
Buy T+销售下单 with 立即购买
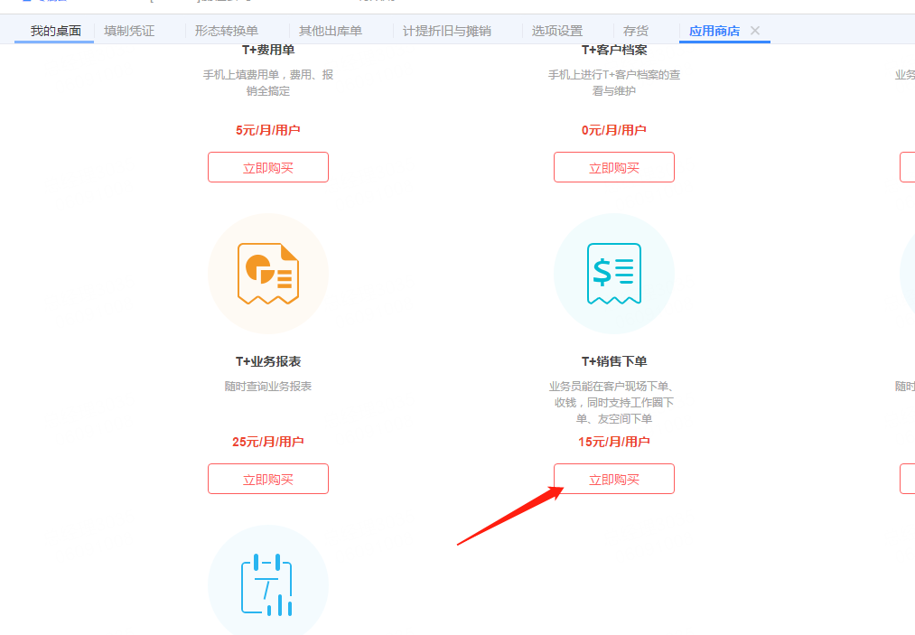coord(614,479)
